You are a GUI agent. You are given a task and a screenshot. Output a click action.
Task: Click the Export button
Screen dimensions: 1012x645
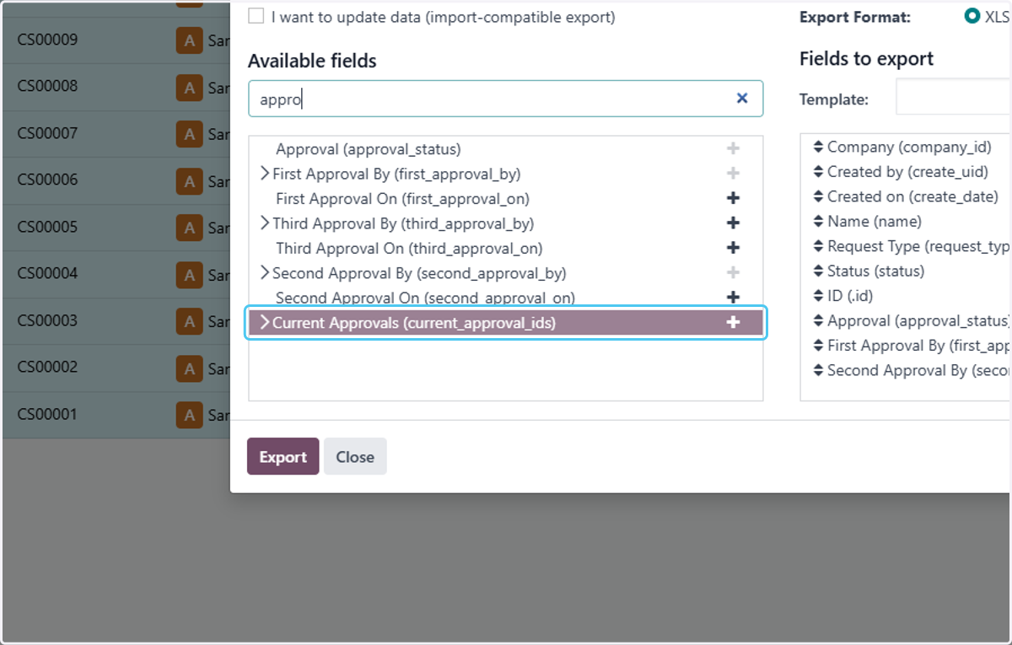point(283,456)
